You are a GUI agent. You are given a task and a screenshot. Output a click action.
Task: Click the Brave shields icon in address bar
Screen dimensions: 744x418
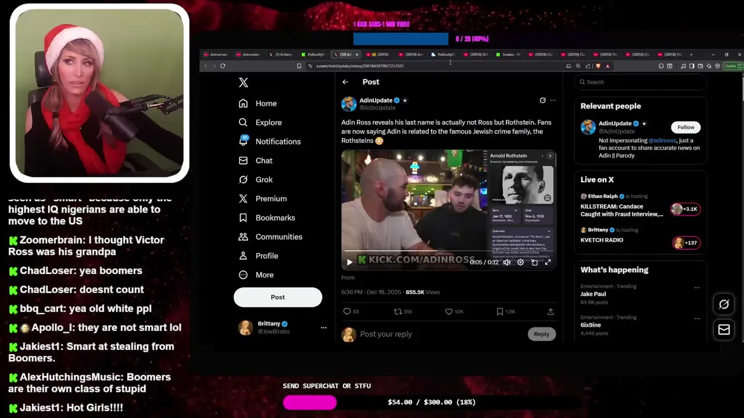598,66
